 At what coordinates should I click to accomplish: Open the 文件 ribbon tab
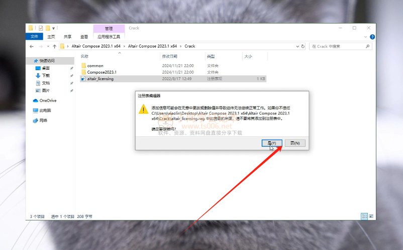[34, 37]
